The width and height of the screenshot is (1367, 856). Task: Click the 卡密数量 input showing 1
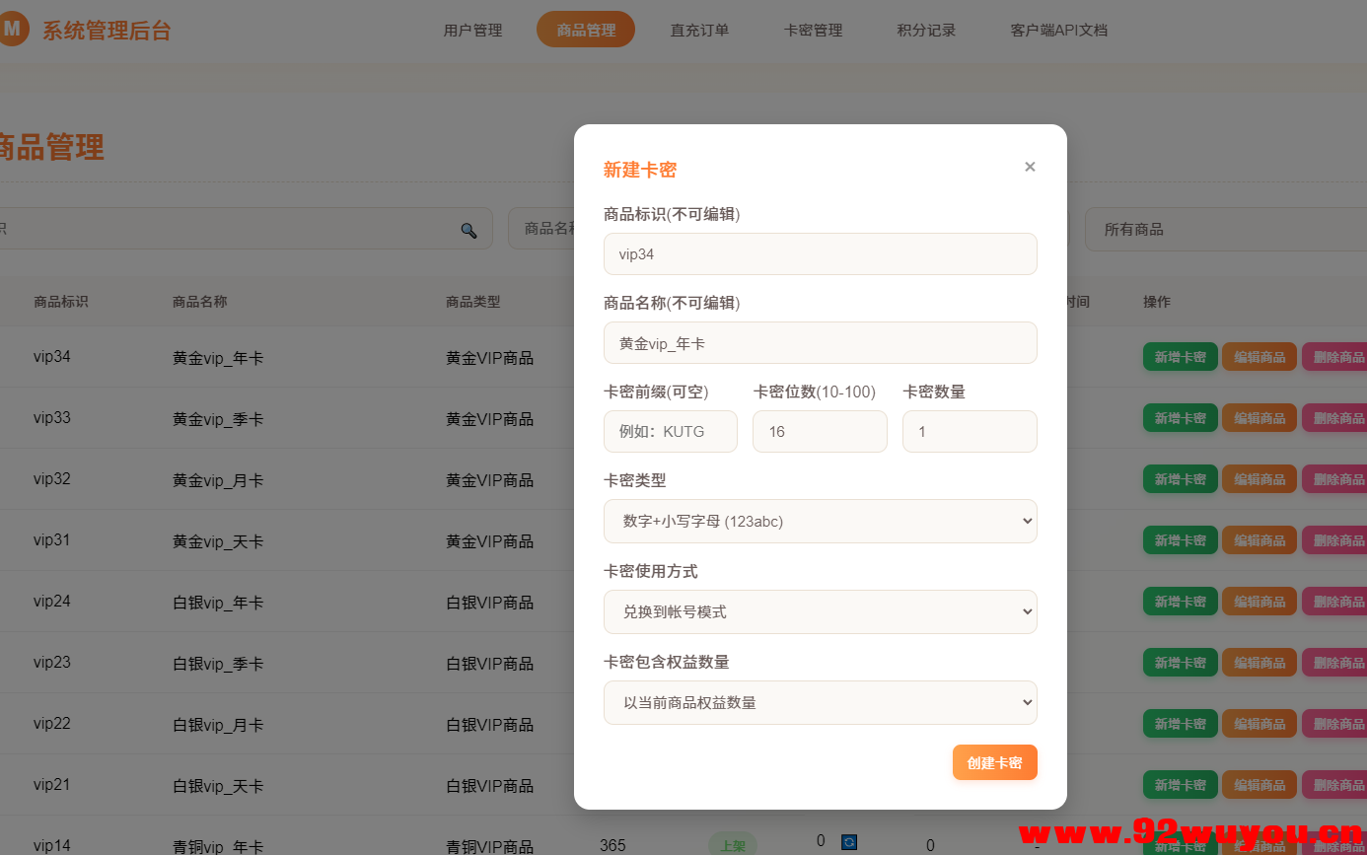[969, 431]
